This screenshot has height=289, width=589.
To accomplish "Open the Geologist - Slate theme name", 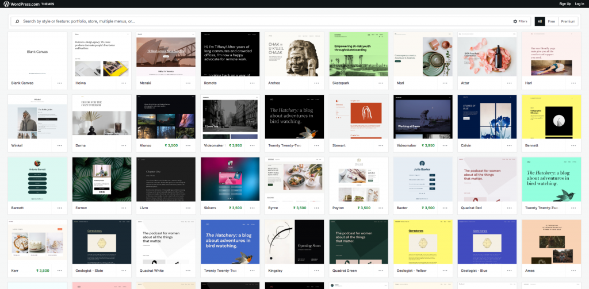I will (89, 271).
